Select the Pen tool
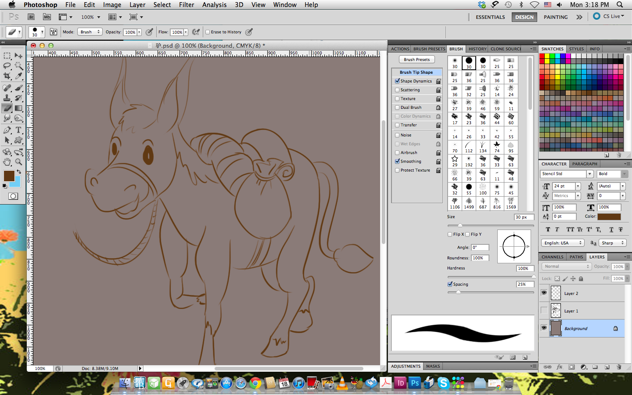 tap(7, 130)
